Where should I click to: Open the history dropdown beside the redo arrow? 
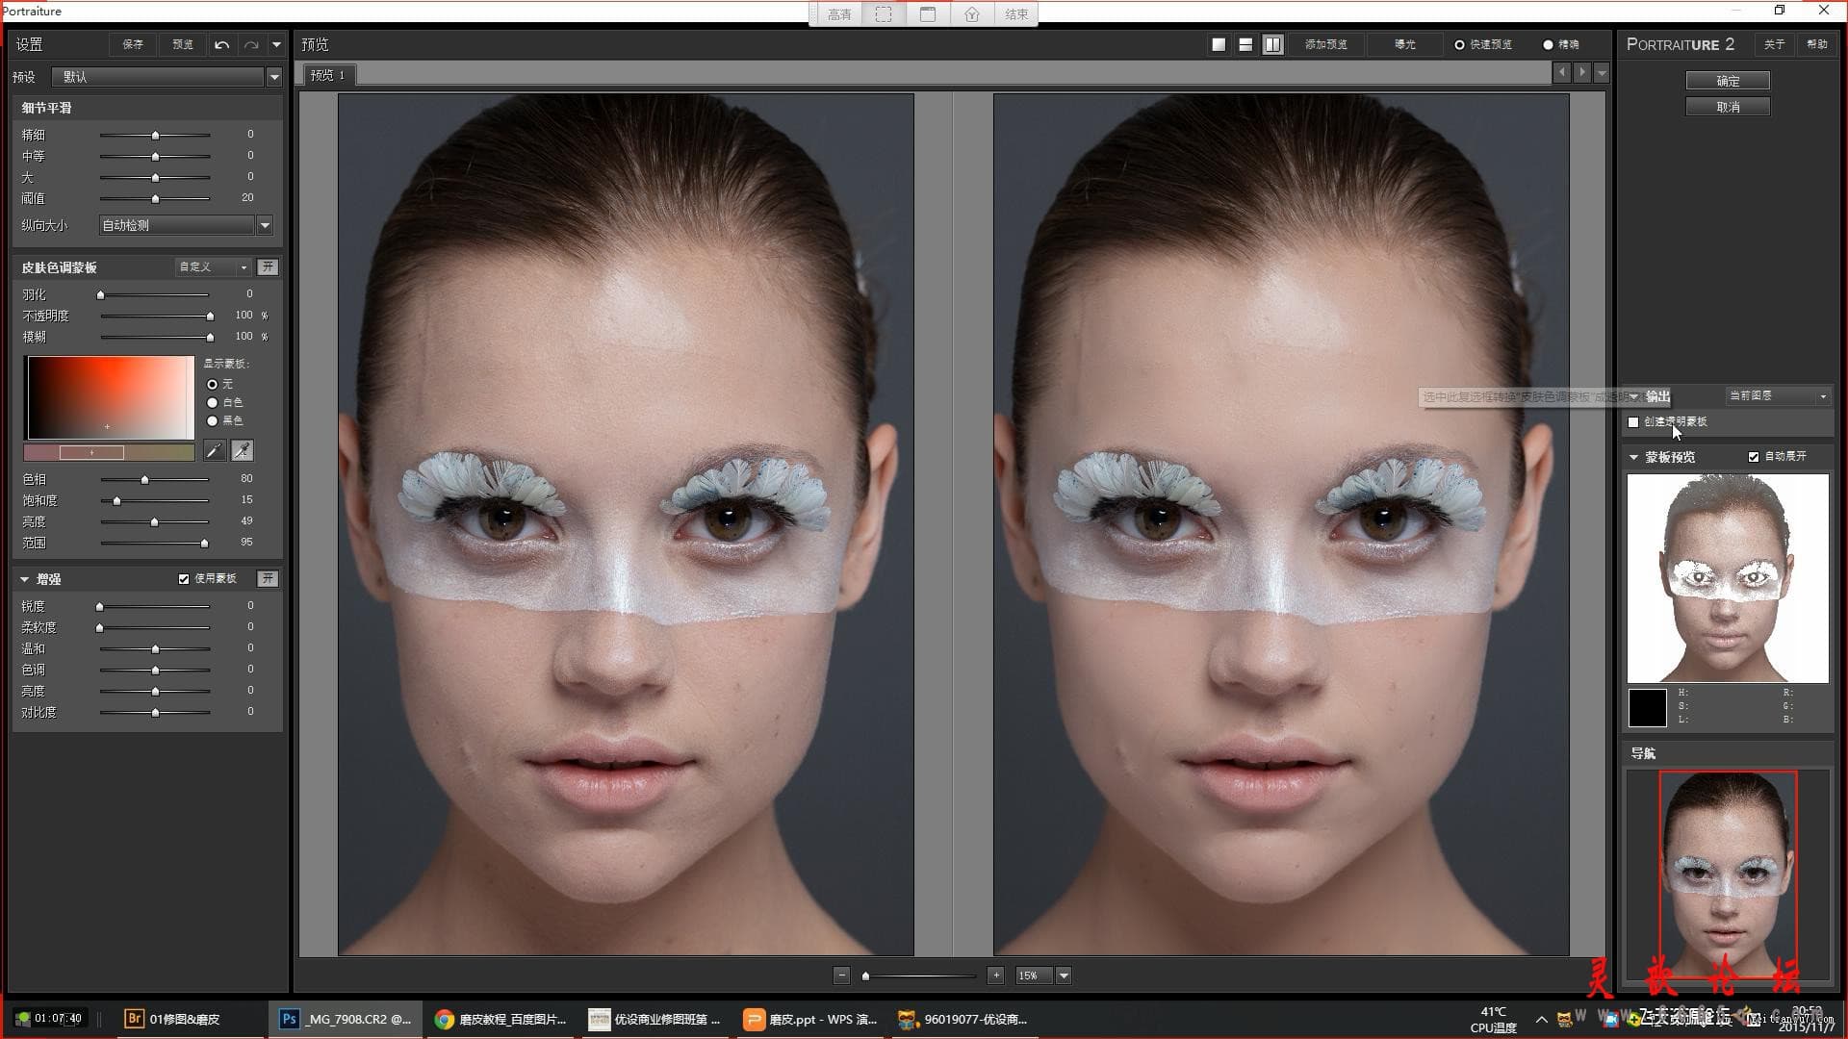(276, 44)
